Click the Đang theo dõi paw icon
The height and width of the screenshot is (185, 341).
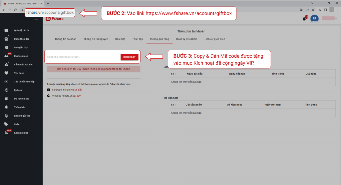(6, 39)
